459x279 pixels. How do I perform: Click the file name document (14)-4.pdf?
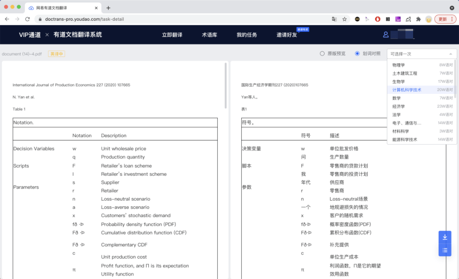coord(22,54)
